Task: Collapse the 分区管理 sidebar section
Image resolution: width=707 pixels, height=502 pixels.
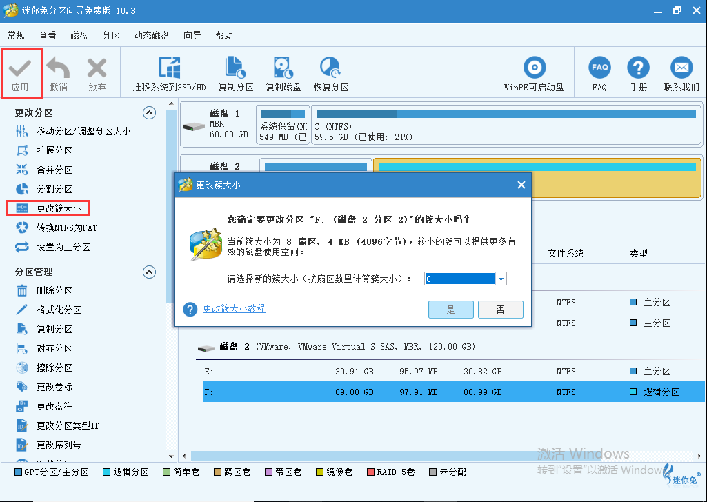Action: (149, 272)
